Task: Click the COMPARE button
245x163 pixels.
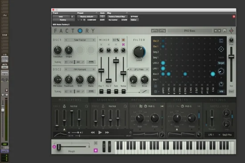Action: tap(92, 20)
